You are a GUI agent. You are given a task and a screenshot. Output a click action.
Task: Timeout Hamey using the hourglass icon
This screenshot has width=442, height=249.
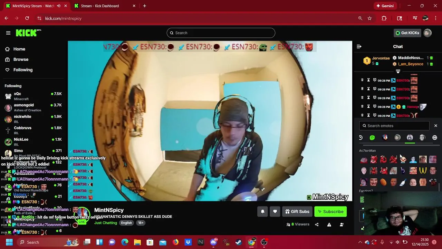pos(368,107)
